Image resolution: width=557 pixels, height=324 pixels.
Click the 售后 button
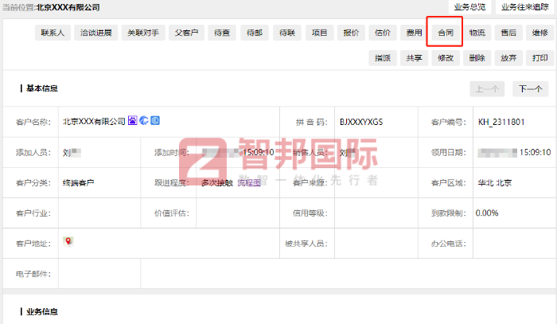(508, 33)
